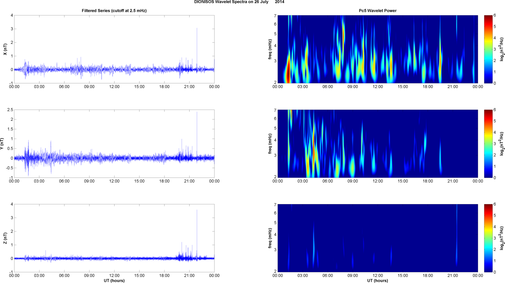Click the colorbar beside the Y wavelet spectrogram
Image resolution: width=505 pixels, height=283 pixels.
point(488,144)
